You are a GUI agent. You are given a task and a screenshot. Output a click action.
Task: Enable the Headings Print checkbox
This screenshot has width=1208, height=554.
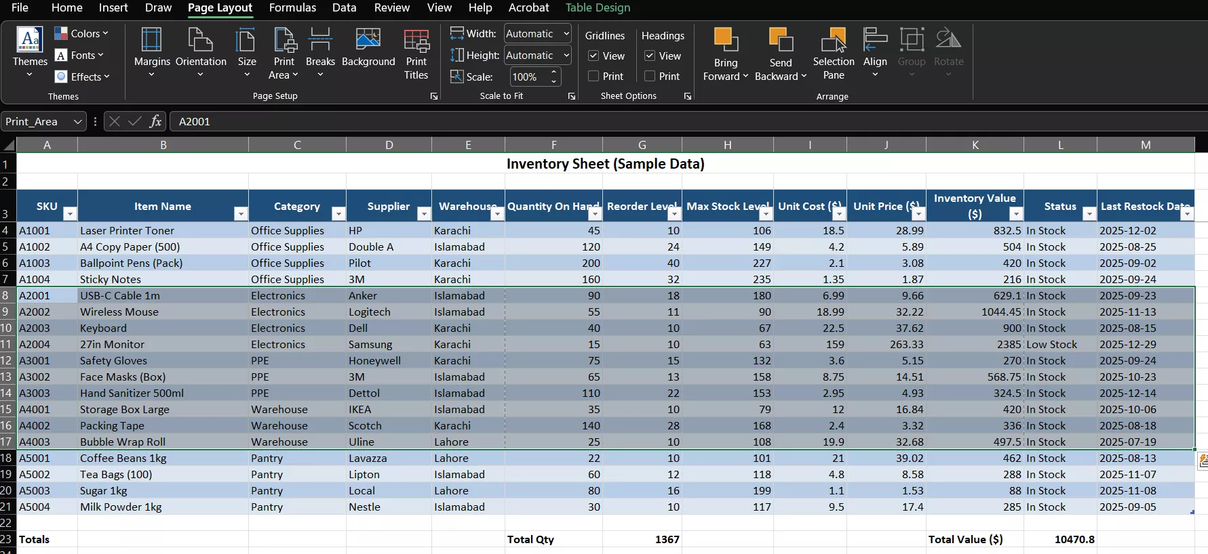[650, 77]
